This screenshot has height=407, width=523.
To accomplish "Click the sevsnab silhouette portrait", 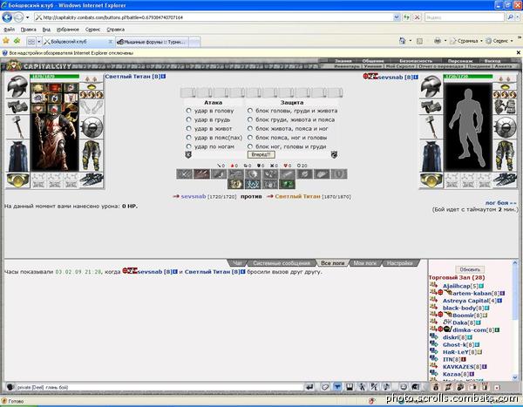I will pyautogui.click(x=468, y=127).
